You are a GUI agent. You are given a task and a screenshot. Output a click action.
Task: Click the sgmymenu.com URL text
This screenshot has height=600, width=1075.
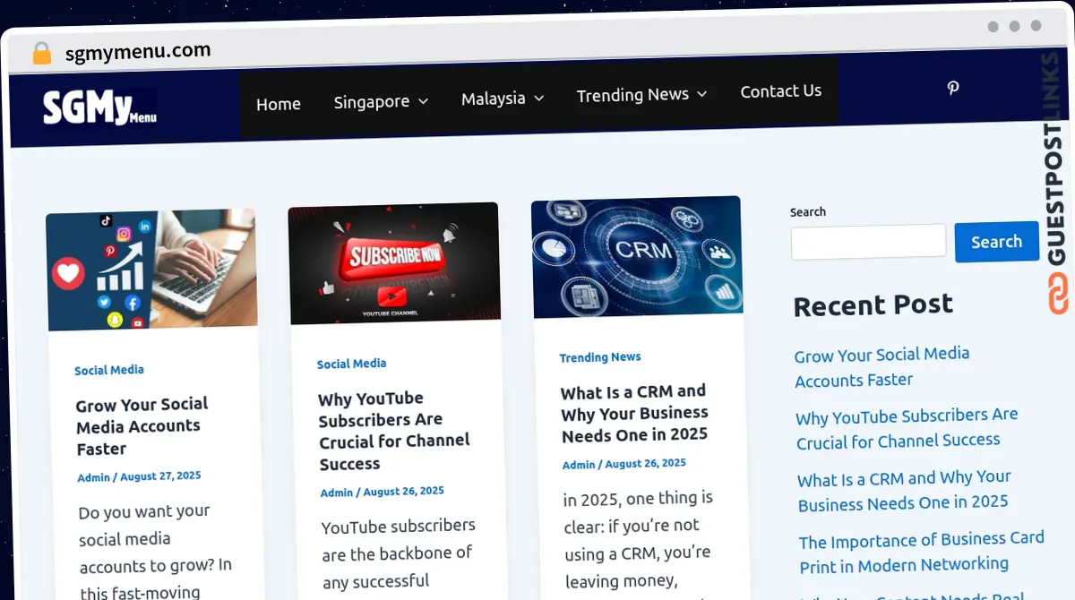tap(138, 52)
